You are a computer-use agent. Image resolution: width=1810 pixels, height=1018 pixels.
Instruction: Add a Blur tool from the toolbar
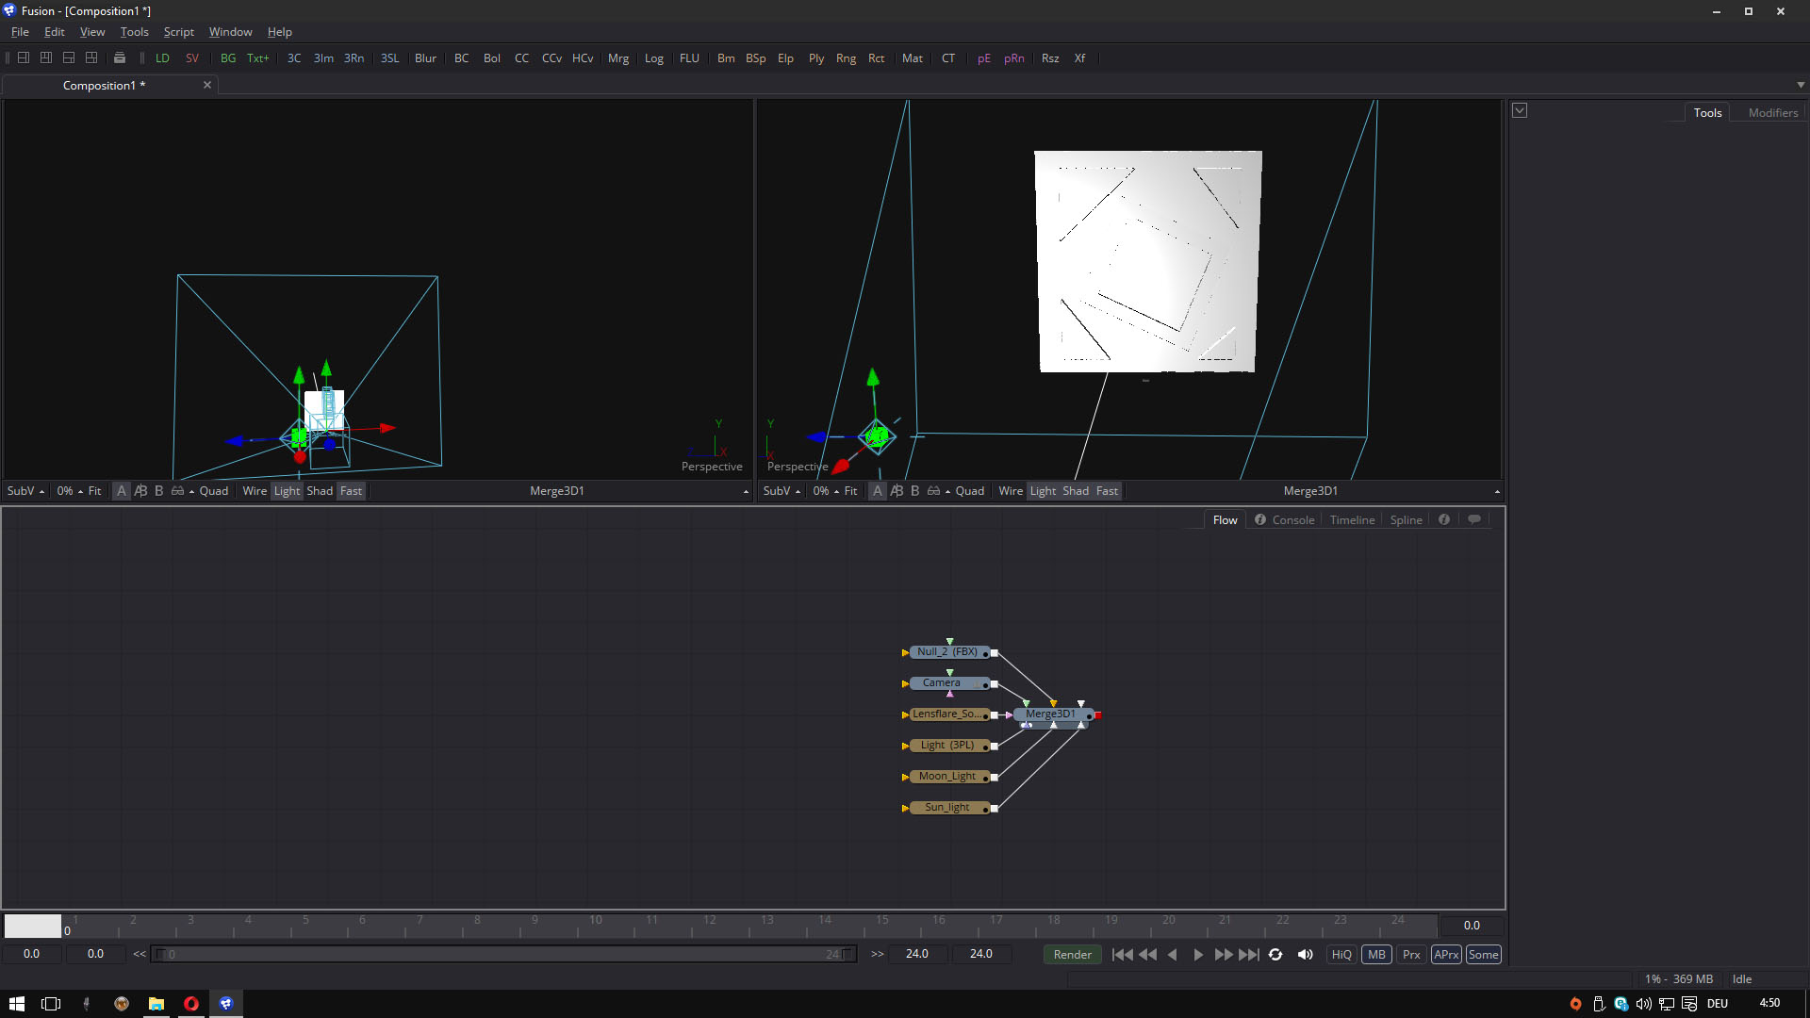[426, 58]
